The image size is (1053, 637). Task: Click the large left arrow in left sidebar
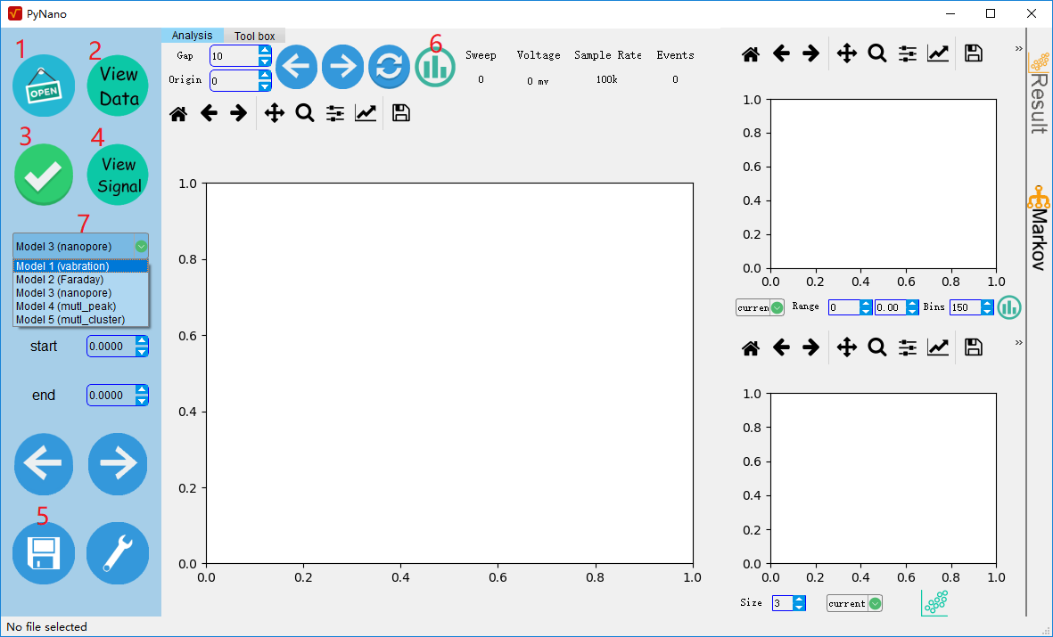44,464
